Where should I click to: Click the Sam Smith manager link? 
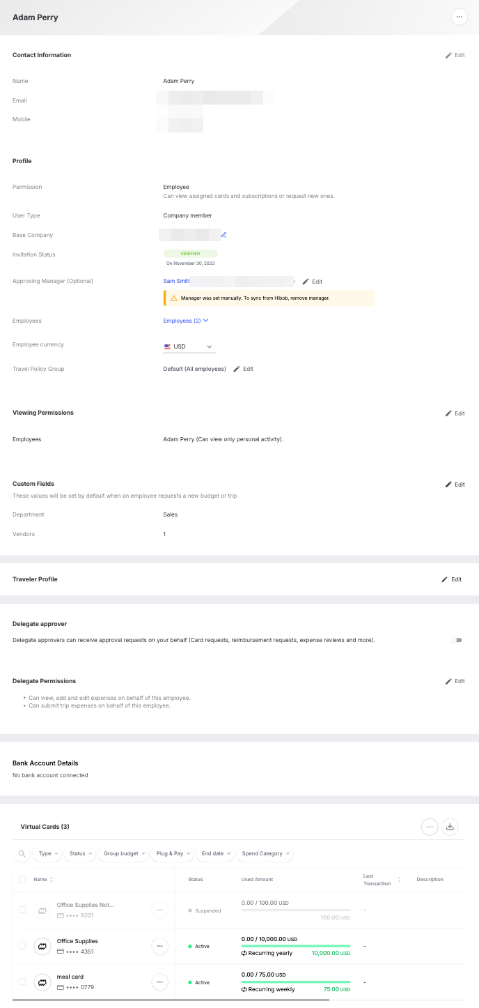click(177, 281)
